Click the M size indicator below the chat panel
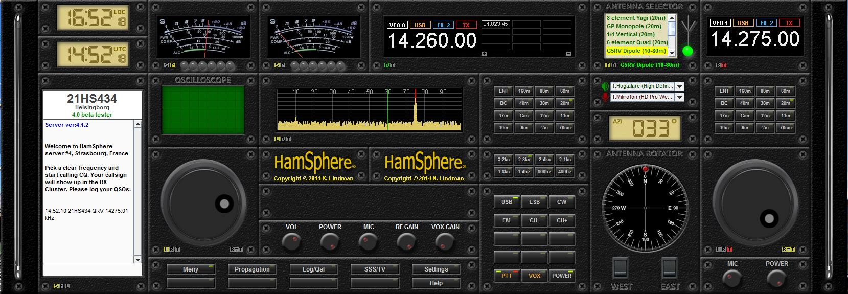The width and height of the screenshot is (848, 294). 62,286
